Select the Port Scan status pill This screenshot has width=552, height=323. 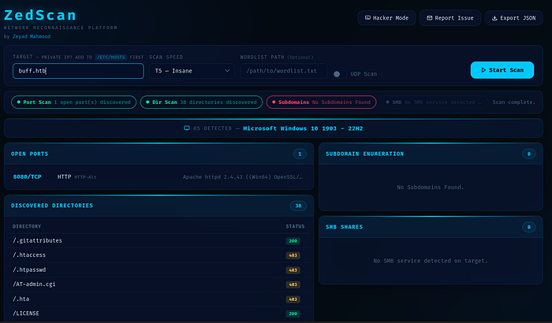(73, 102)
